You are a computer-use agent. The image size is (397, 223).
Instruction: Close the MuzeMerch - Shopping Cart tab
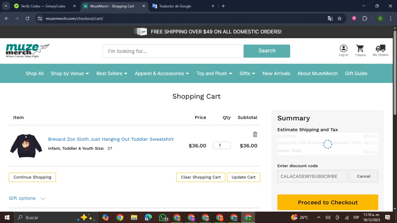pyautogui.click(x=144, y=6)
